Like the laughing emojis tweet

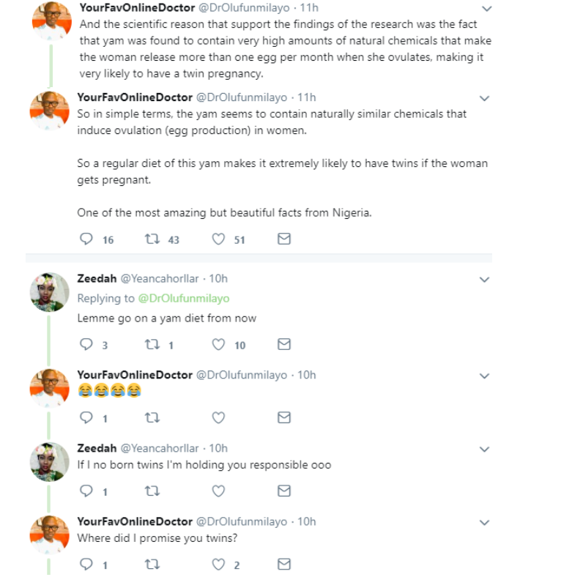218,418
